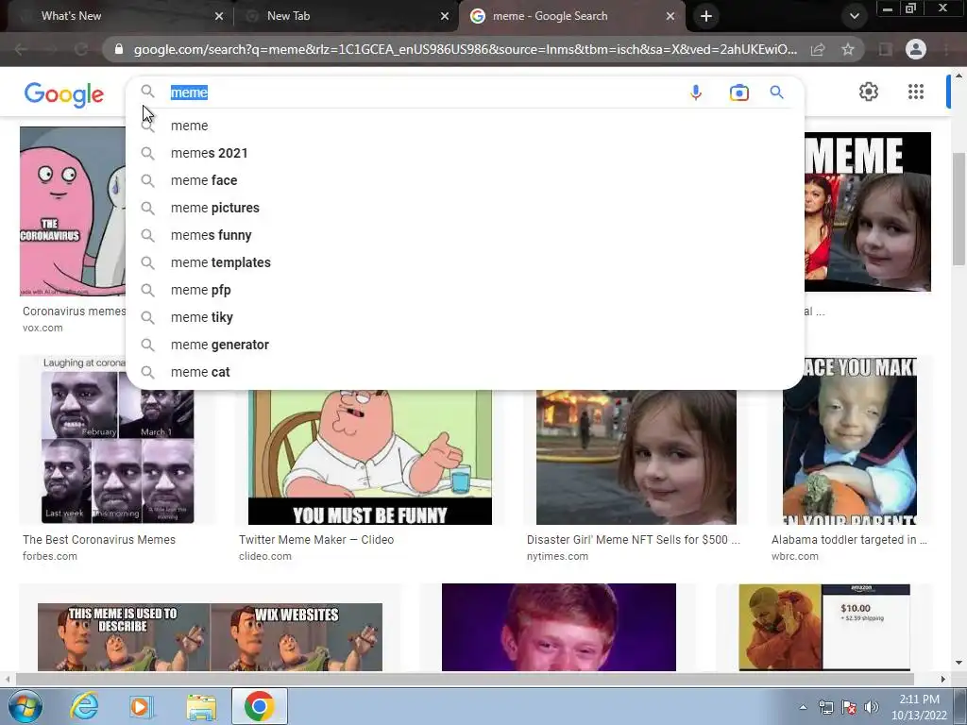Close the What's New tab
Viewport: 967px width, 725px height.
[x=219, y=16]
